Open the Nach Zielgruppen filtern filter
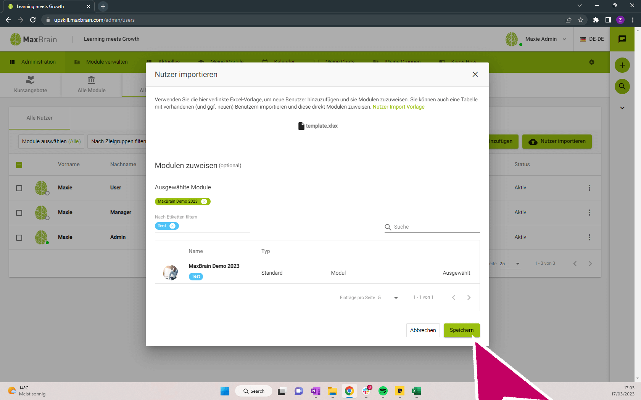 [117, 141]
